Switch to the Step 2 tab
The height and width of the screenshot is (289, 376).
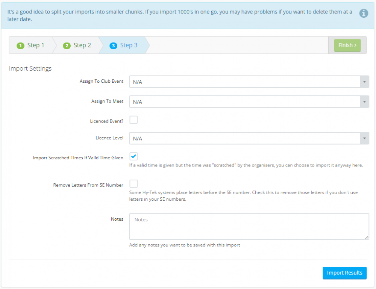pyautogui.click(x=82, y=45)
